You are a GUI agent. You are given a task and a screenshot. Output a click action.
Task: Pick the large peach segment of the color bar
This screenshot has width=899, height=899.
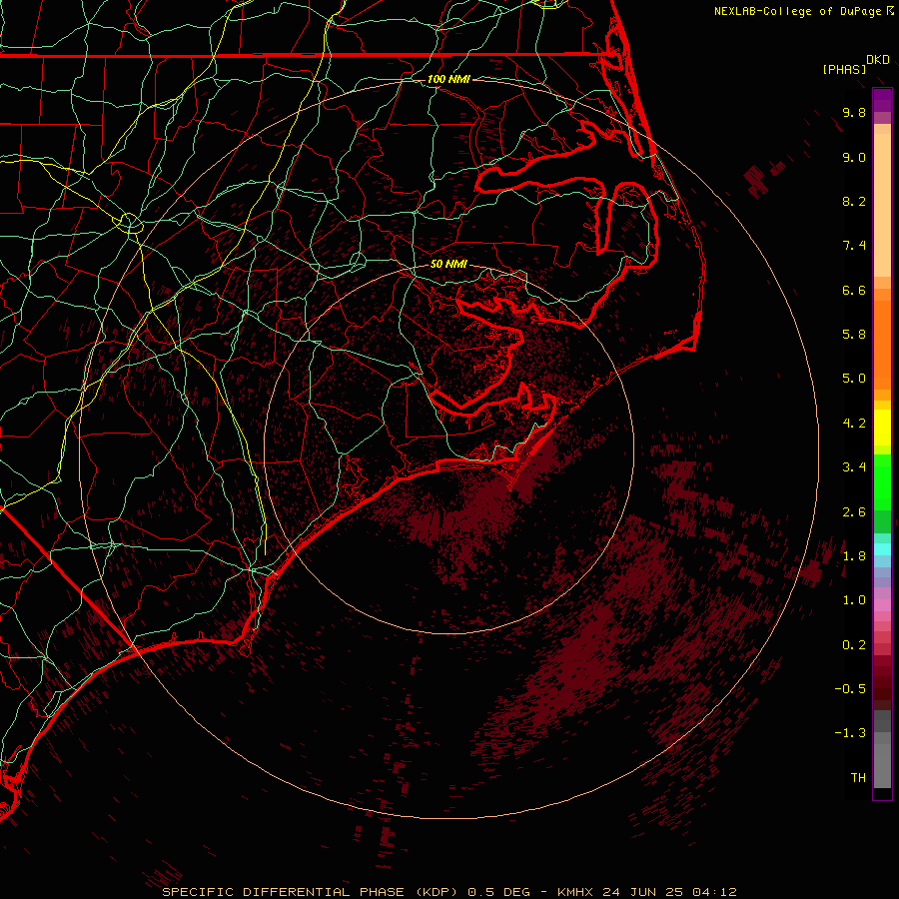[882, 205]
